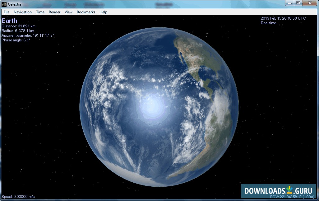Image resolution: width=319 pixels, height=201 pixels.
Task: Click the UTC date and time display
Action: (x=283, y=18)
